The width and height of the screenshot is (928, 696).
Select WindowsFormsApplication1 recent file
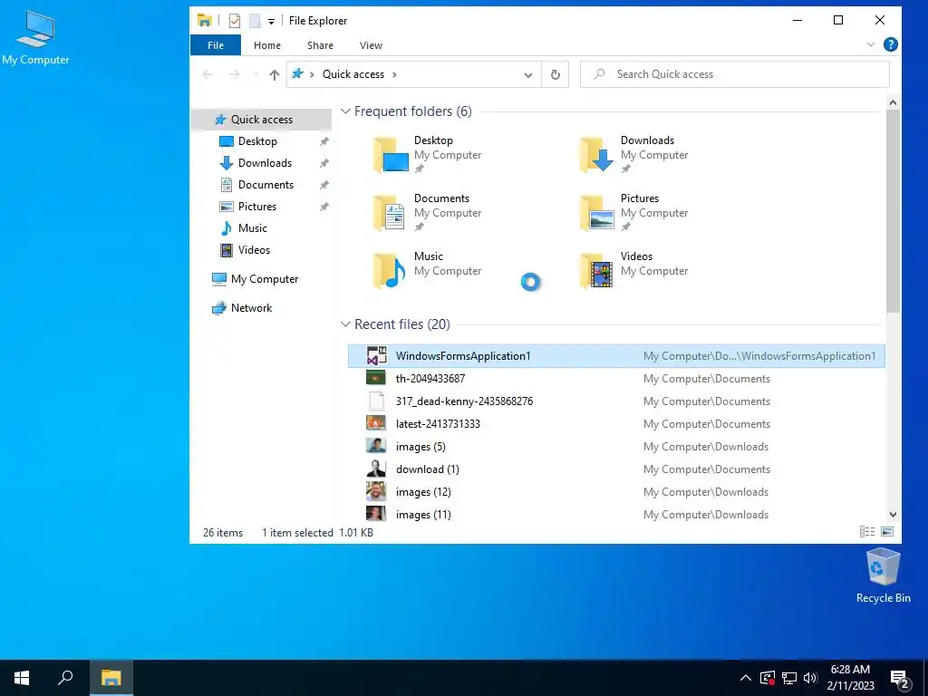pos(616,355)
